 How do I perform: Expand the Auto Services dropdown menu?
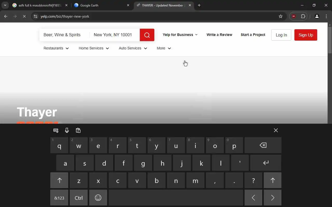click(133, 48)
